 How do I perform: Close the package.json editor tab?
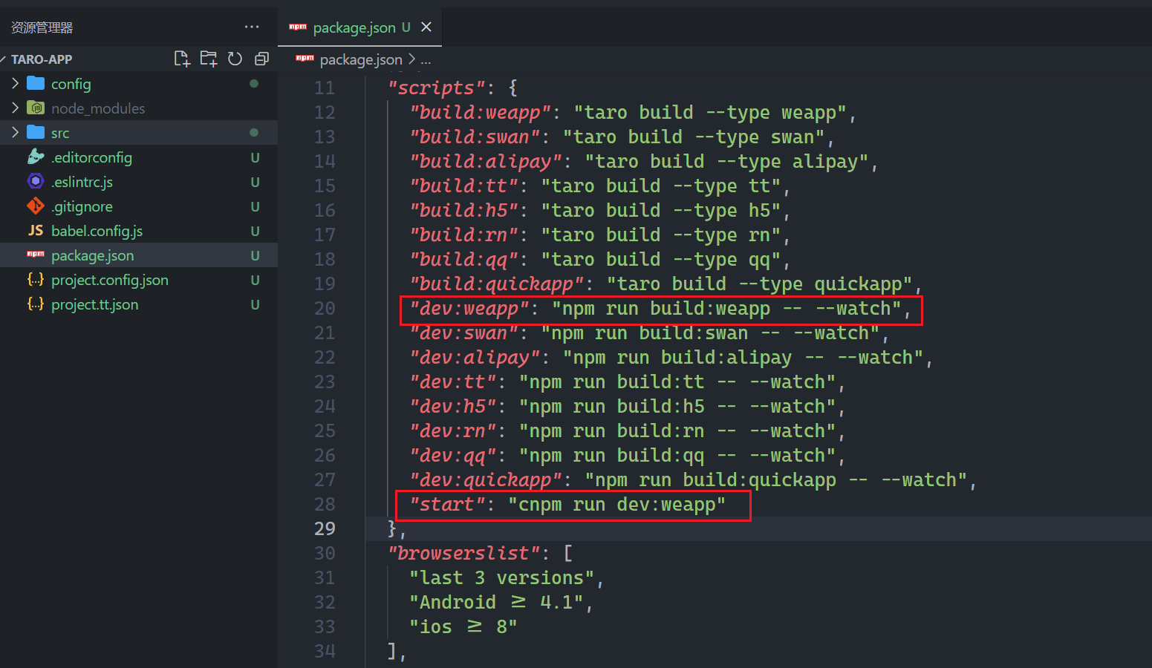pyautogui.click(x=426, y=27)
